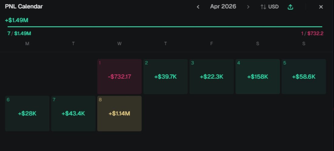Open the April 1 cell showing -$732.17
334x151 pixels.
(x=119, y=77)
